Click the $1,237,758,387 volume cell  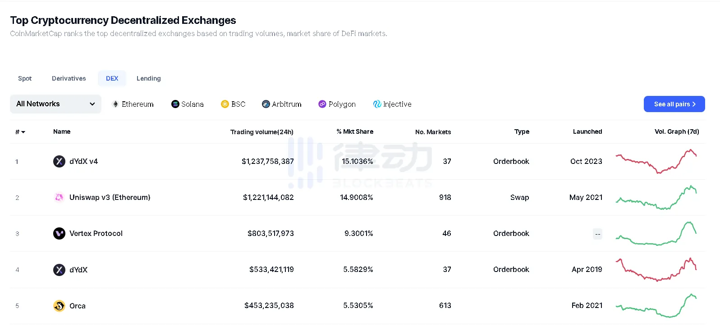click(x=268, y=161)
